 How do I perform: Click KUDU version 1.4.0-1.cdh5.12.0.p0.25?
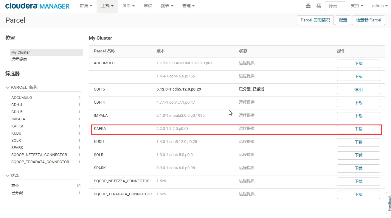pyautogui.click(x=177, y=142)
